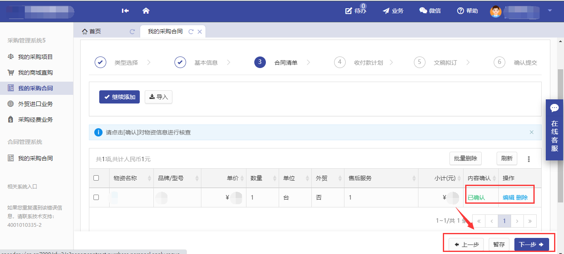This screenshot has height=254, width=564.
Task: Open the three-dot table options menu
Action: click(x=528, y=159)
